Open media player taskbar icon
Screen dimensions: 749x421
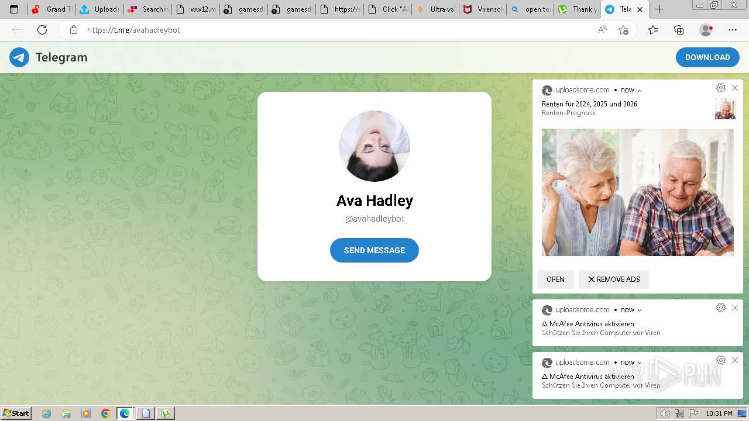pos(86,413)
